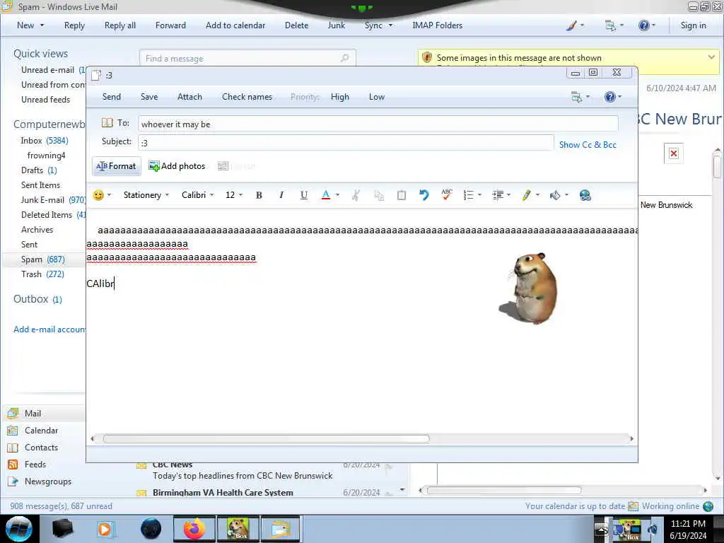Open the highlight color dropdown arrow
Screen dimensions: 724x543
pos(537,195)
